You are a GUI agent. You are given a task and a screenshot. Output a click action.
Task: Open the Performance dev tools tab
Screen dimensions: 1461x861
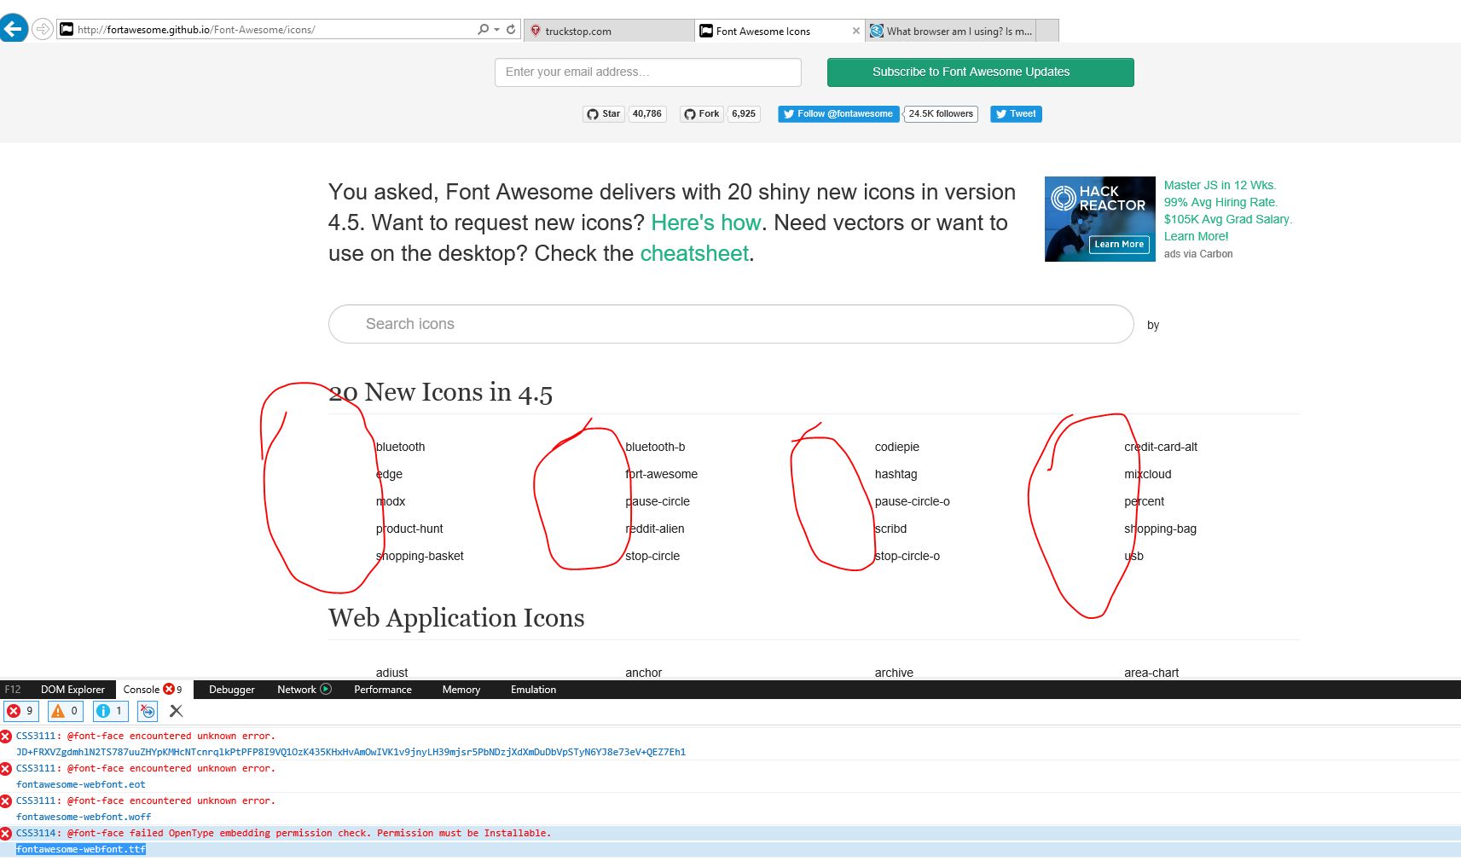pos(383,690)
